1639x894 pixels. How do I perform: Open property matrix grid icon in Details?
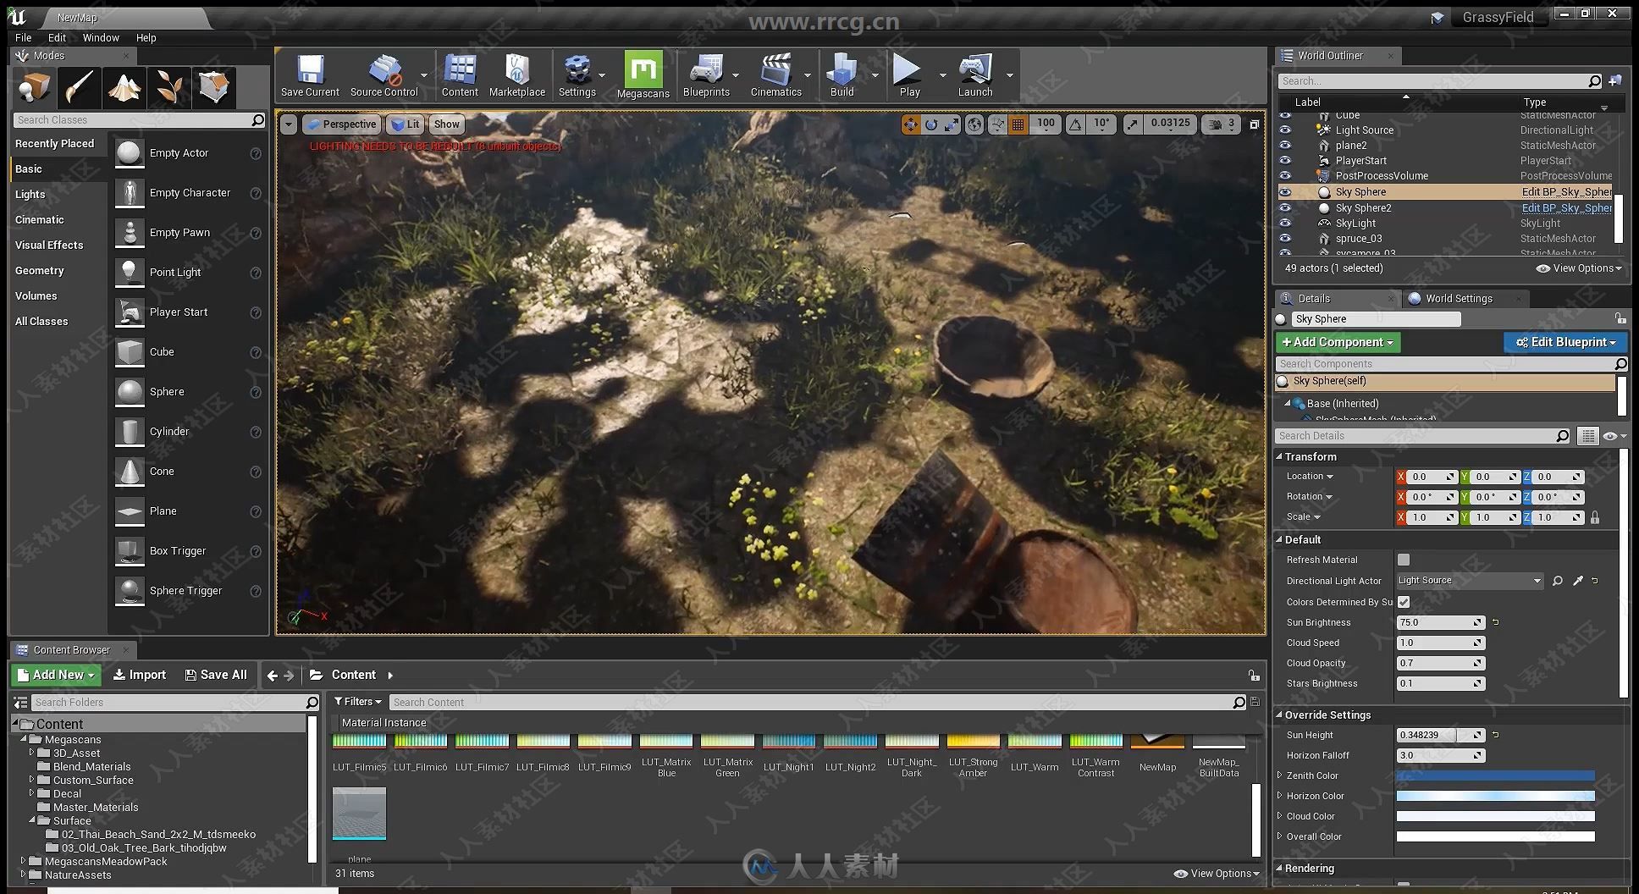1588,436
